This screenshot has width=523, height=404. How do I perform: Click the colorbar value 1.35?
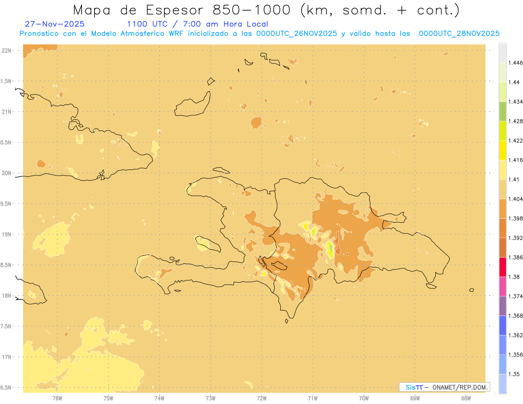(x=513, y=374)
